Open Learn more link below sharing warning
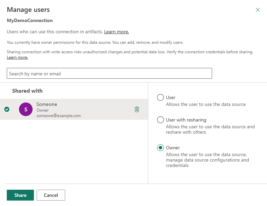 coord(17,58)
